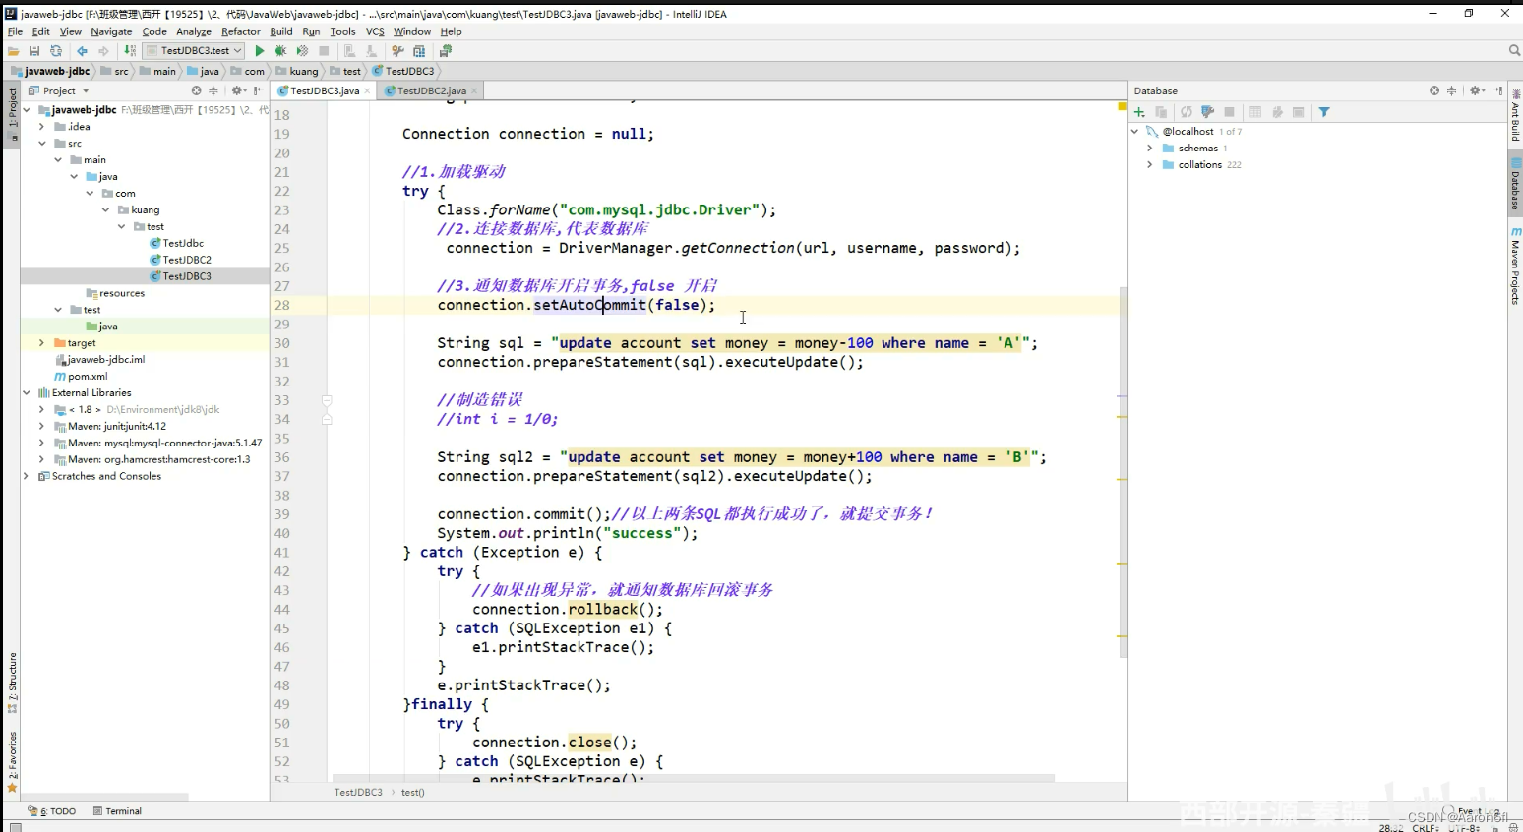
Task: Toggle the Ant Build side tool window
Action: (x=1515, y=116)
